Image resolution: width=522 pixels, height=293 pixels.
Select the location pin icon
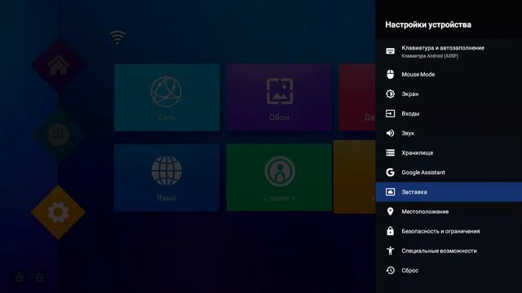point(390,212)
